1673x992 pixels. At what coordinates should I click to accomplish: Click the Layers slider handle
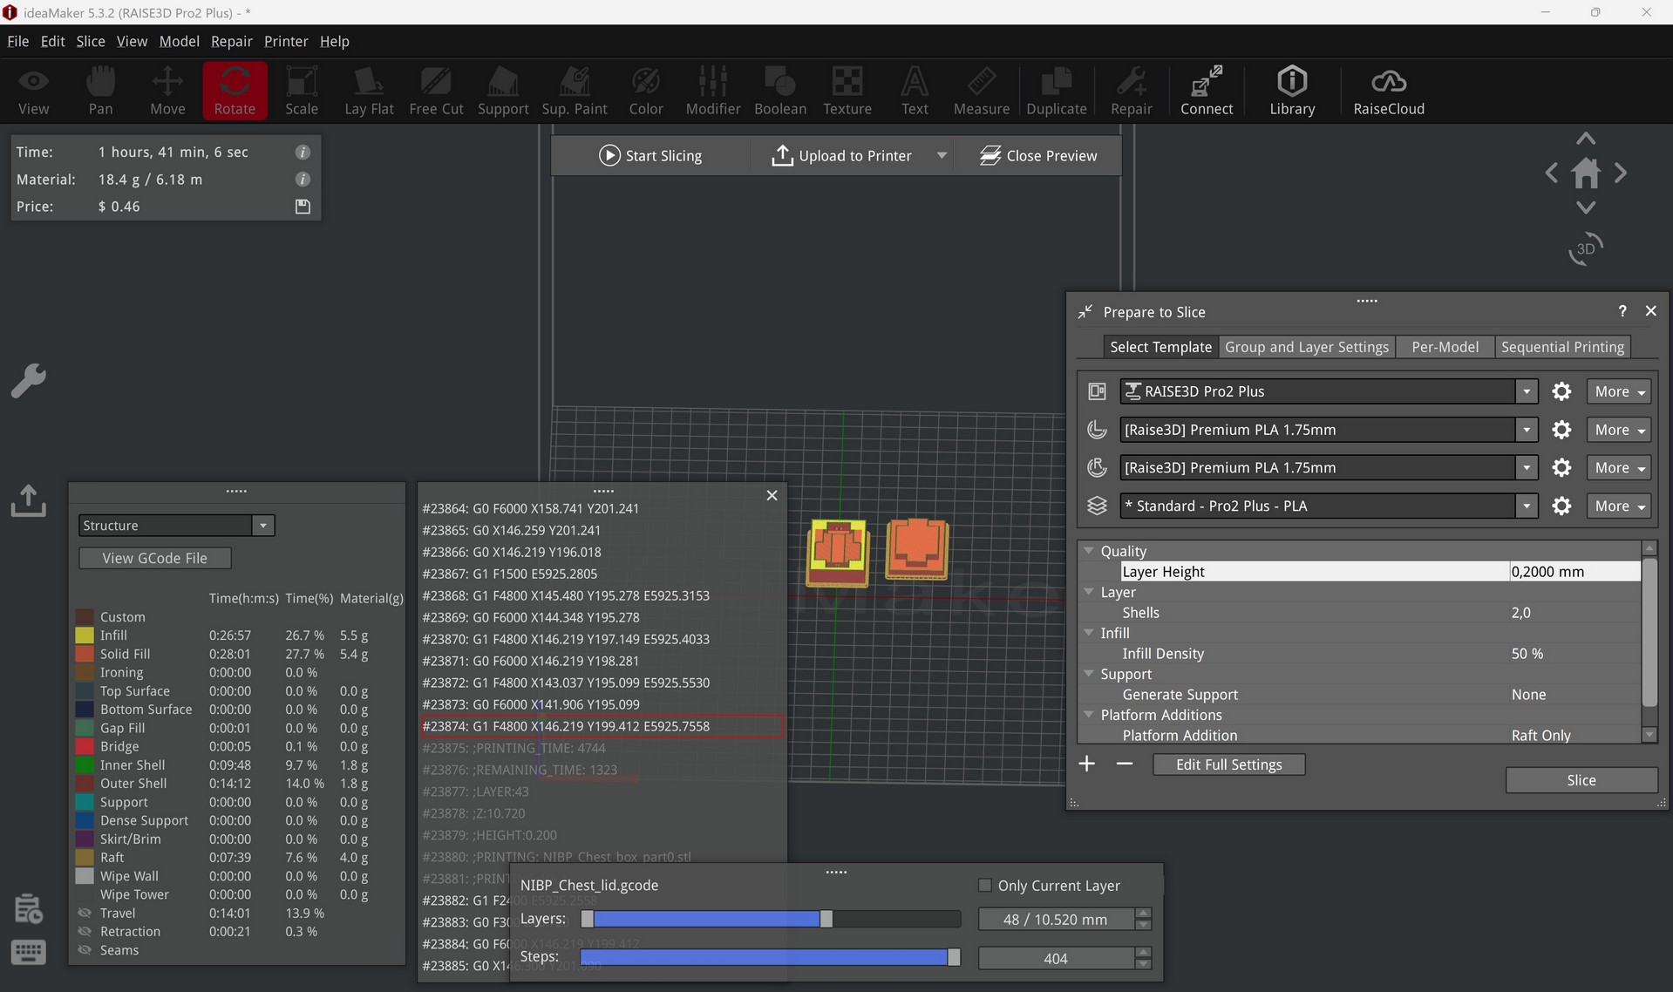[x=826, y=919]
